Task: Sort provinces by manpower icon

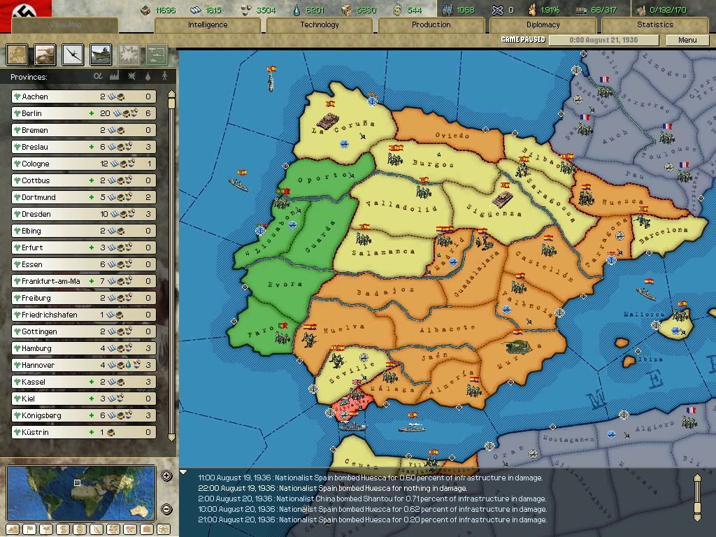Action: [164, 76]
